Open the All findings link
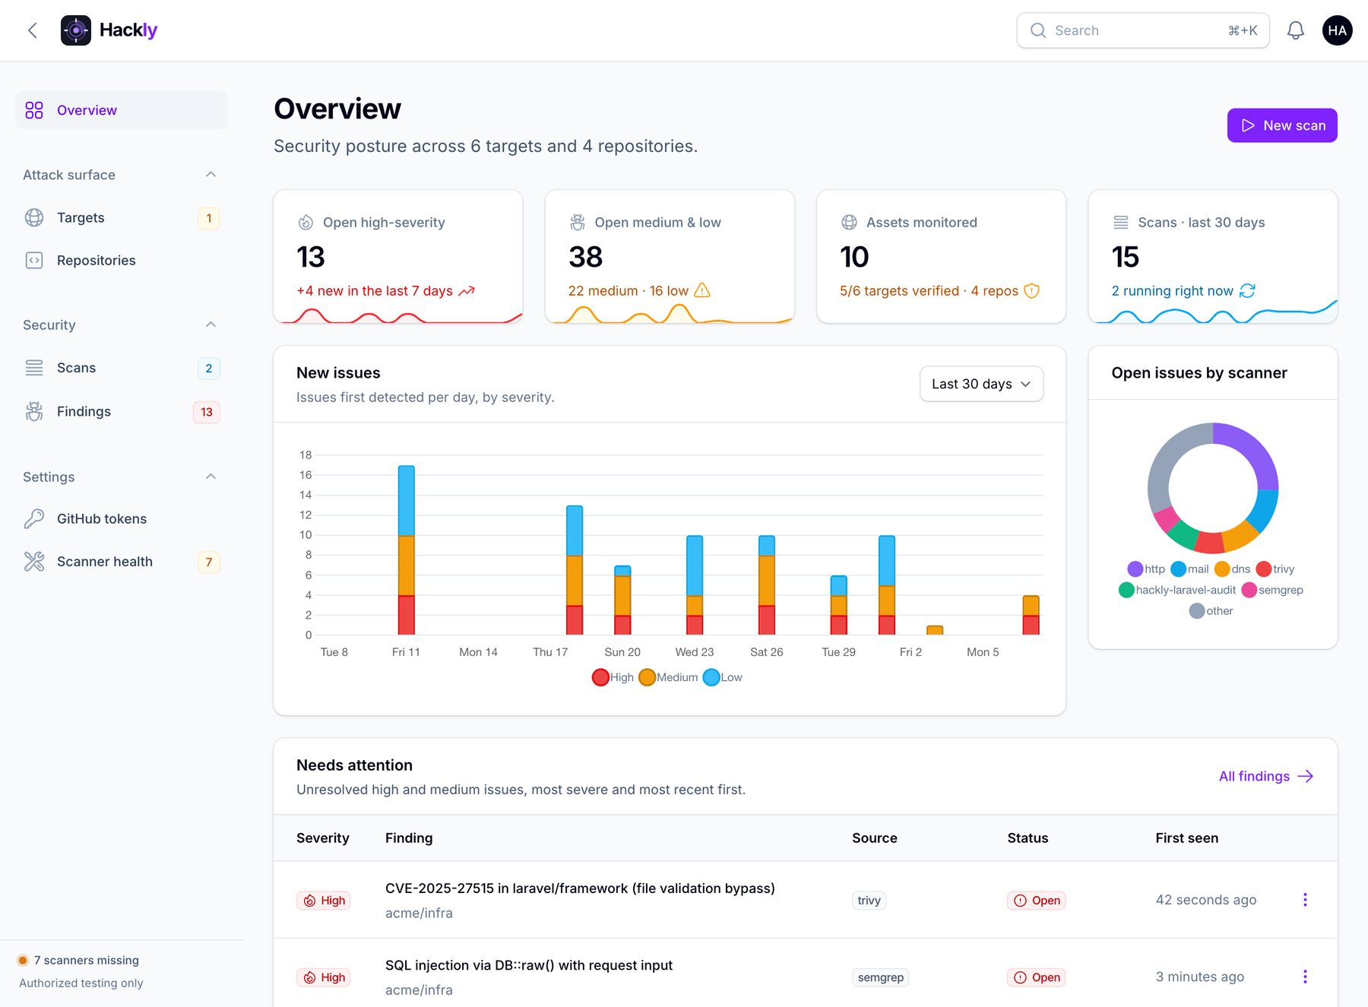The width and height of the screenshot is (1368, 1007). click(x=1266, y=776)
